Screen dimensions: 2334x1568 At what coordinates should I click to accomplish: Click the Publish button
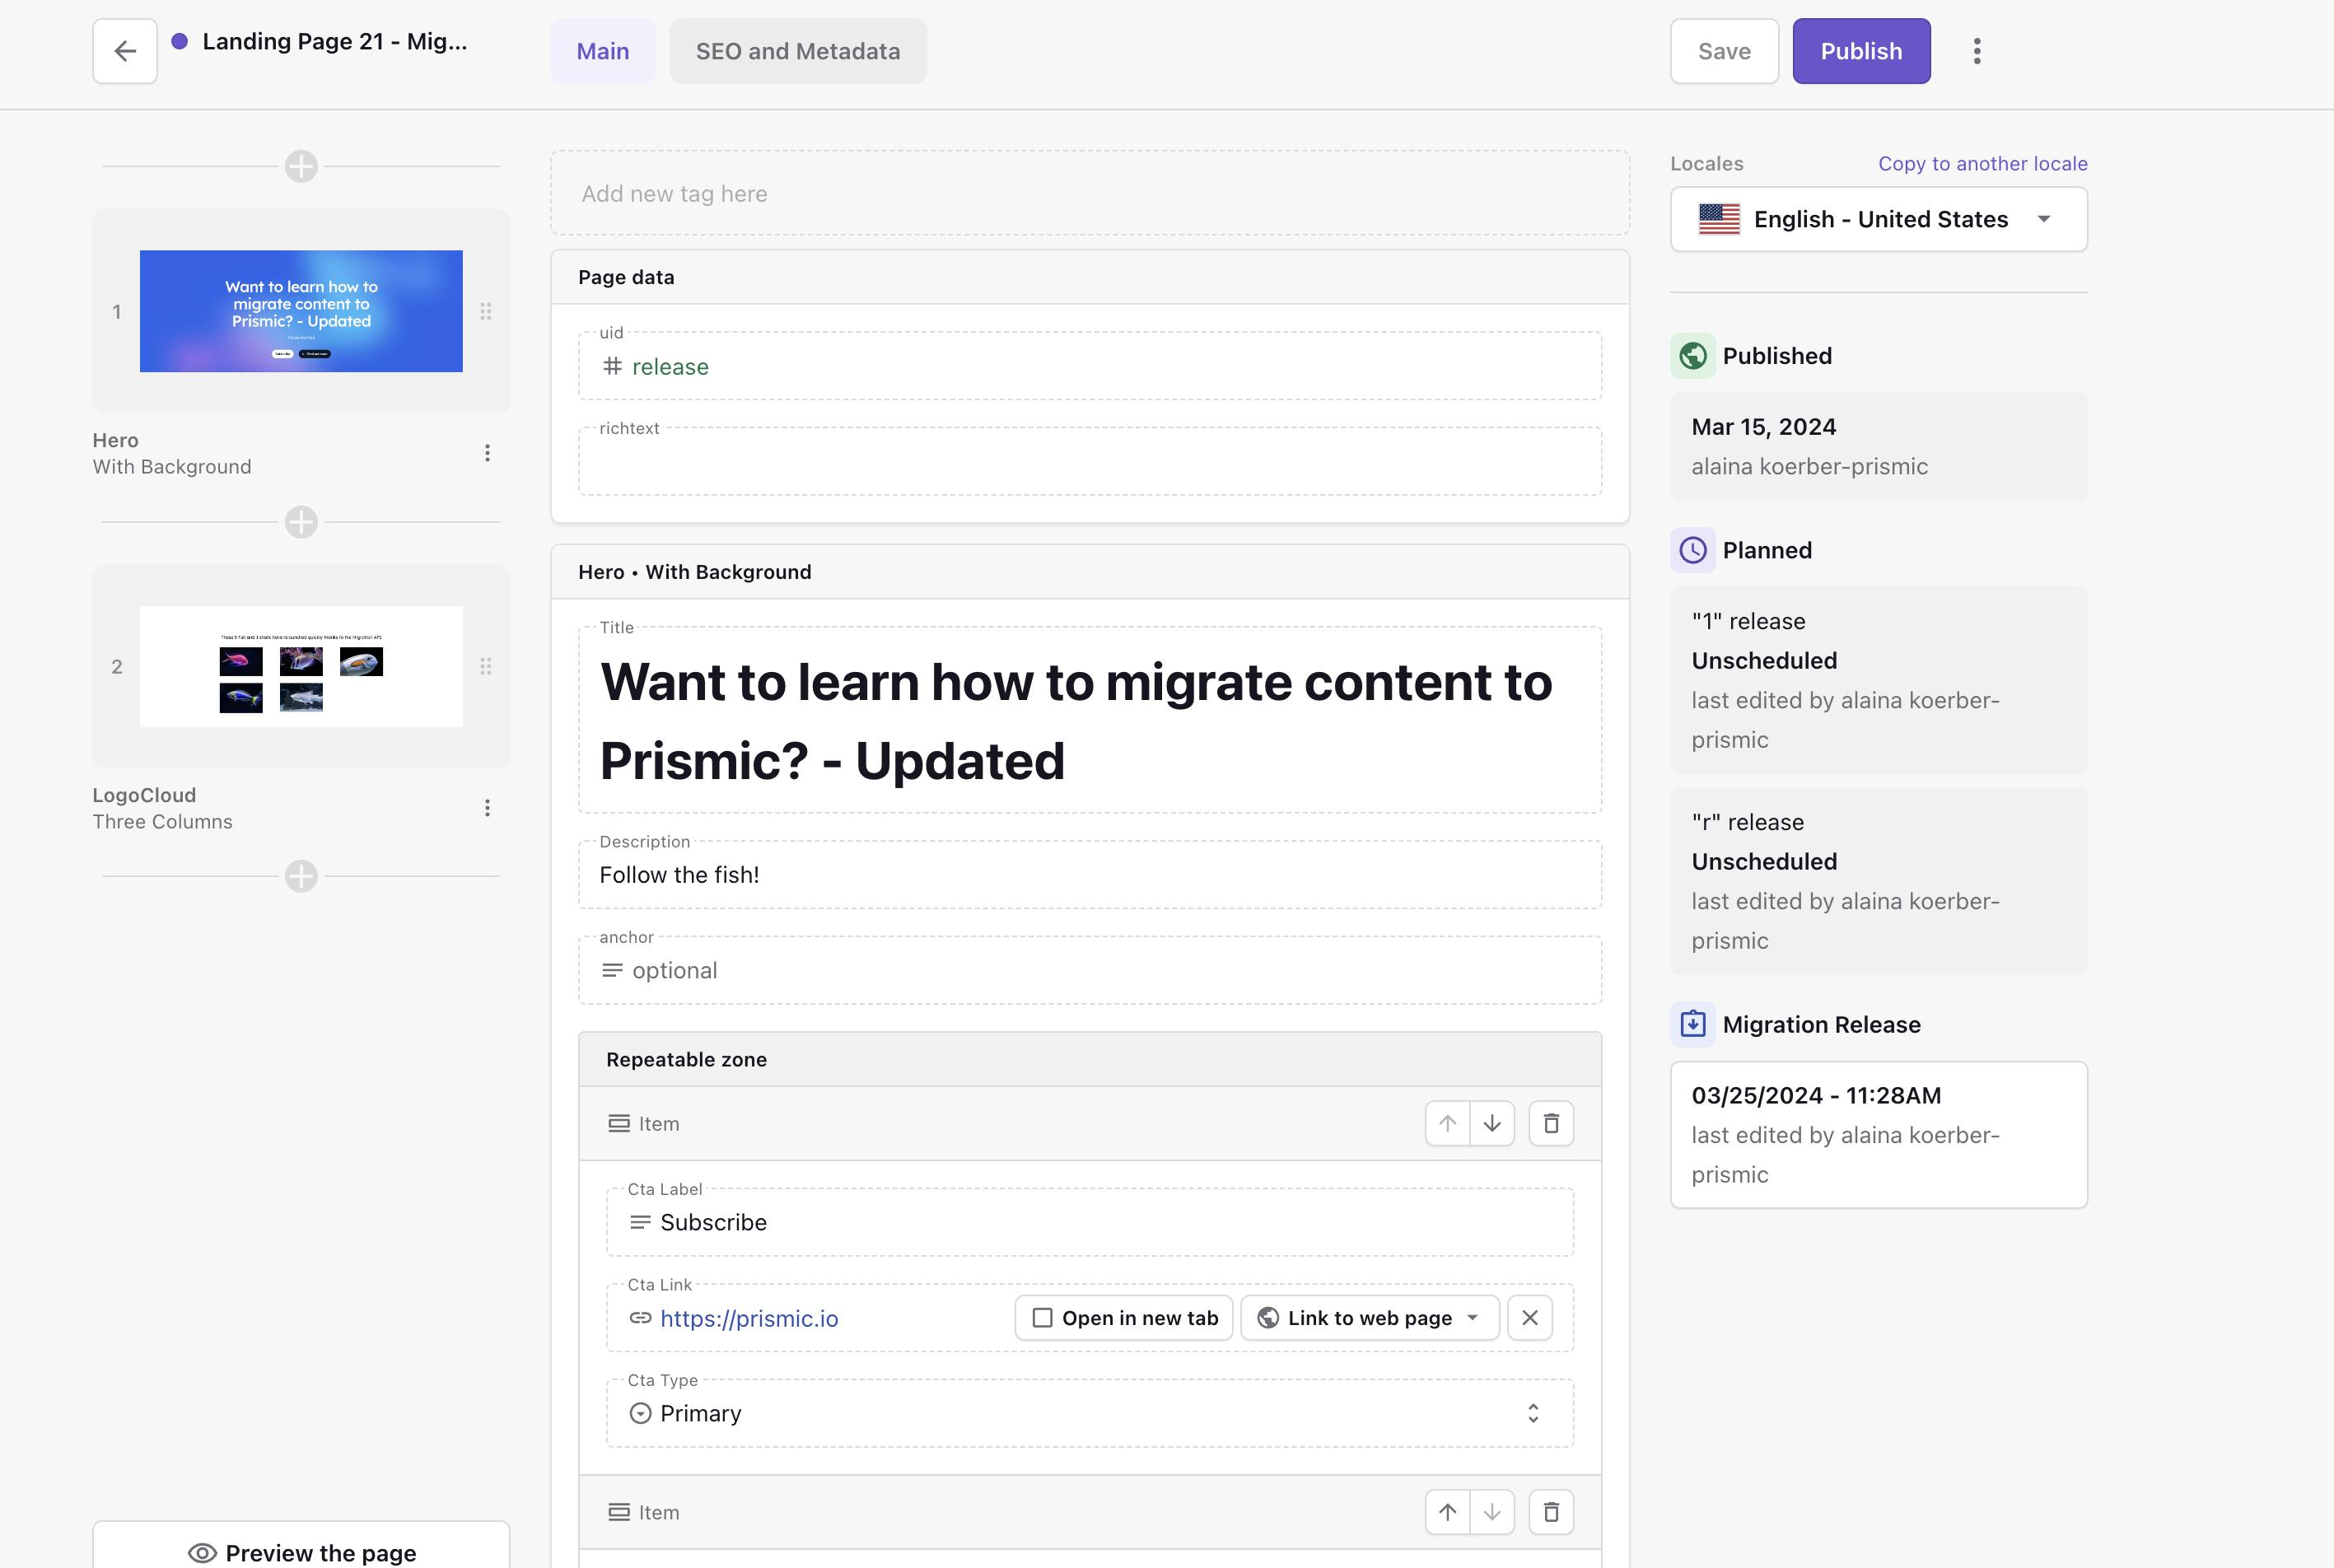pos(1860,51)
